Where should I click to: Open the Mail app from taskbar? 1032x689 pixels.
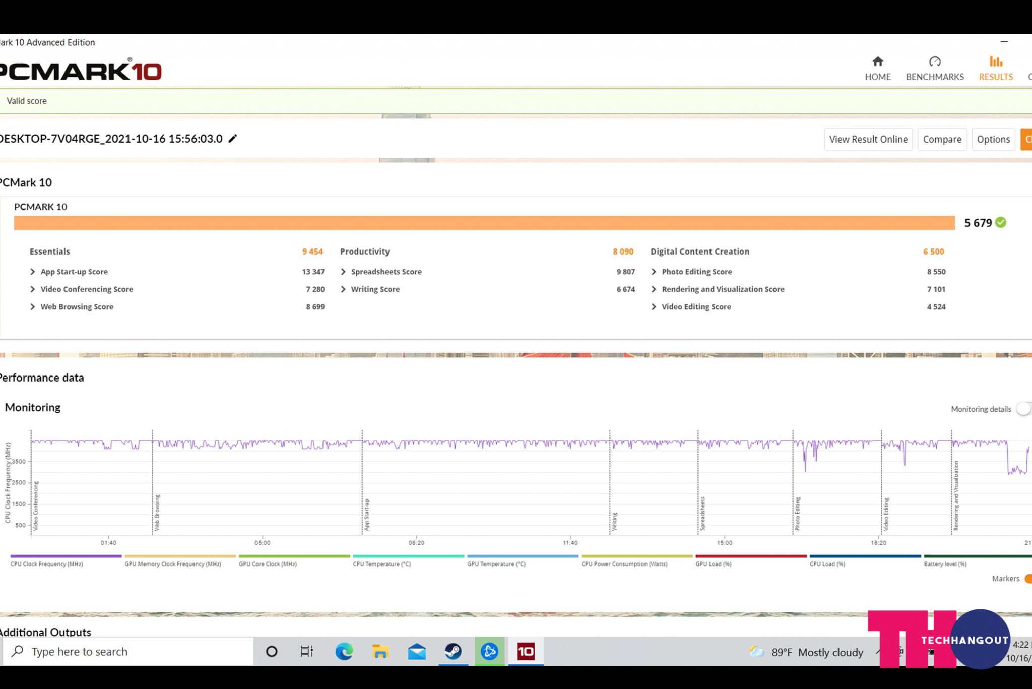click(417, 651)
